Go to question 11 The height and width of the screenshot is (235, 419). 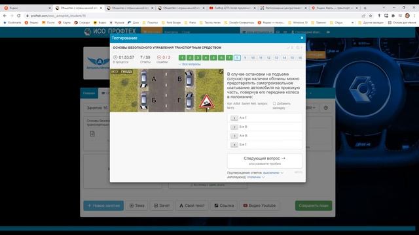[x=261, y=57]
